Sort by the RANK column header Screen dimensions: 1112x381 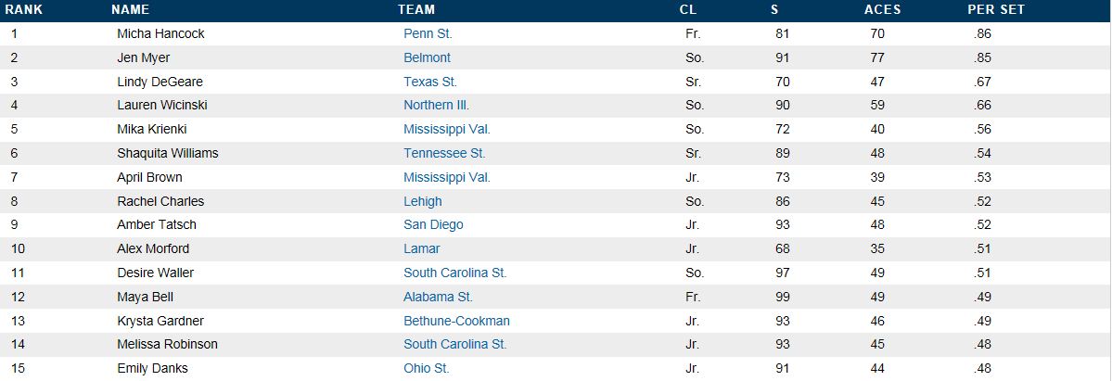[24, 10]
